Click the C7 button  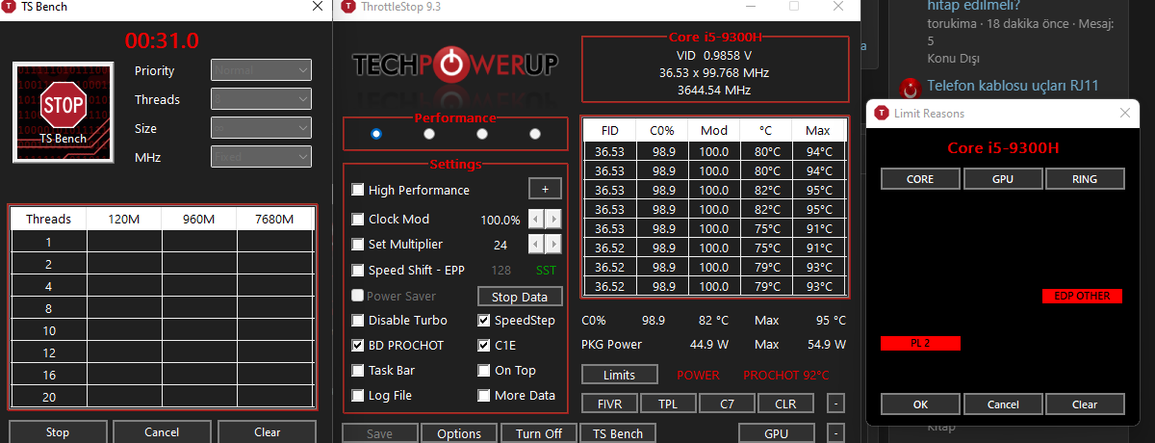(728, 404)
